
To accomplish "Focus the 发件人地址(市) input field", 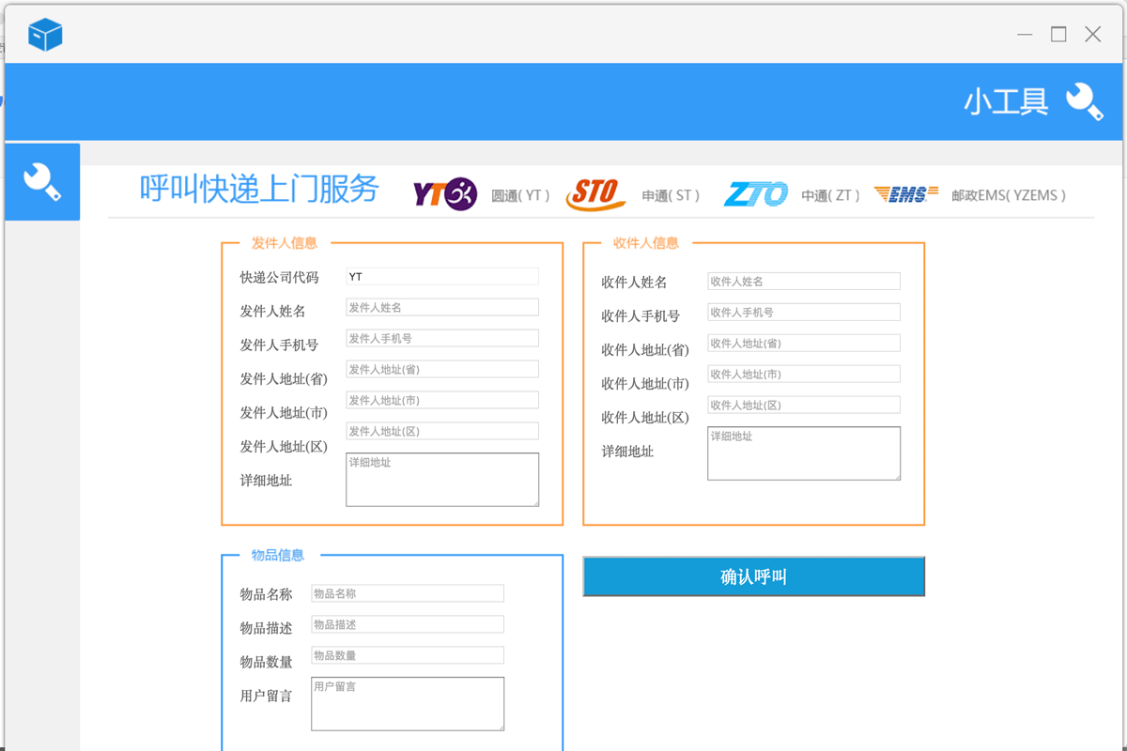I will point(442,400).
